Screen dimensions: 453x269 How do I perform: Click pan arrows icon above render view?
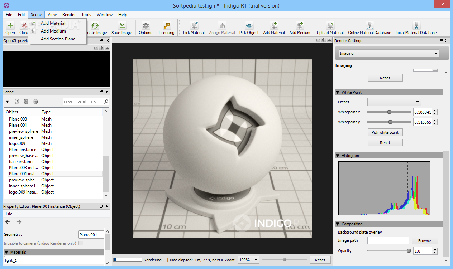tap(324, 40)
